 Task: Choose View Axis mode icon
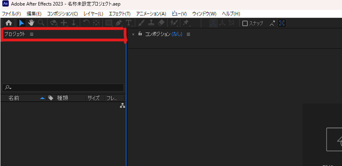coord(231,23)
